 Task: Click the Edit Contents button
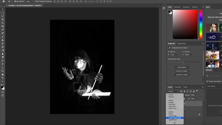click(182, 67)
